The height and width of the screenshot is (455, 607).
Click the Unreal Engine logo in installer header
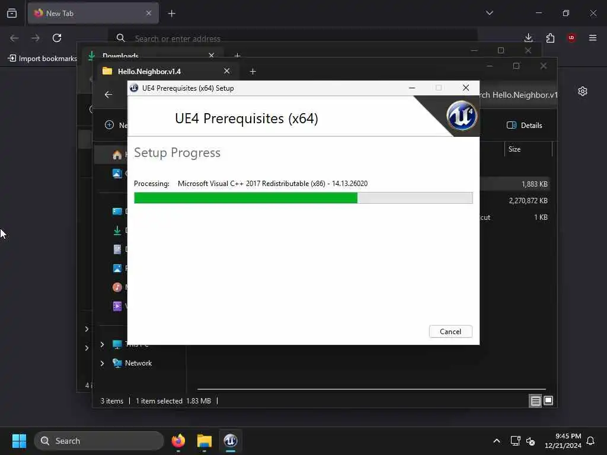461,116
